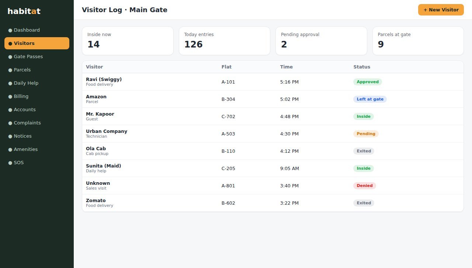
Task: Open the Inside now stat card
Action: coord(128,41)
